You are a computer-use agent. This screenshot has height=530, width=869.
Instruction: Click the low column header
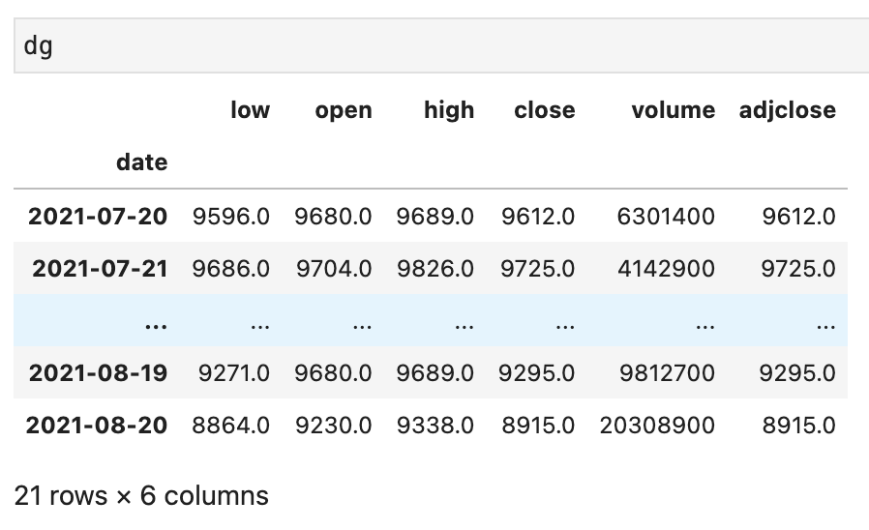(250, 110)
